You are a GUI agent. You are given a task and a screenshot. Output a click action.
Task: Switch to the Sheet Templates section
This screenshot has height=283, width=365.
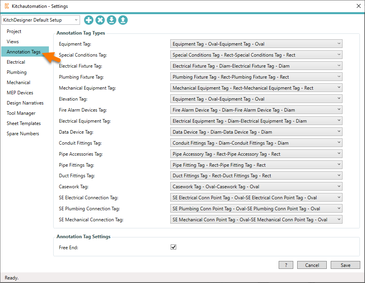coord(24,123)
